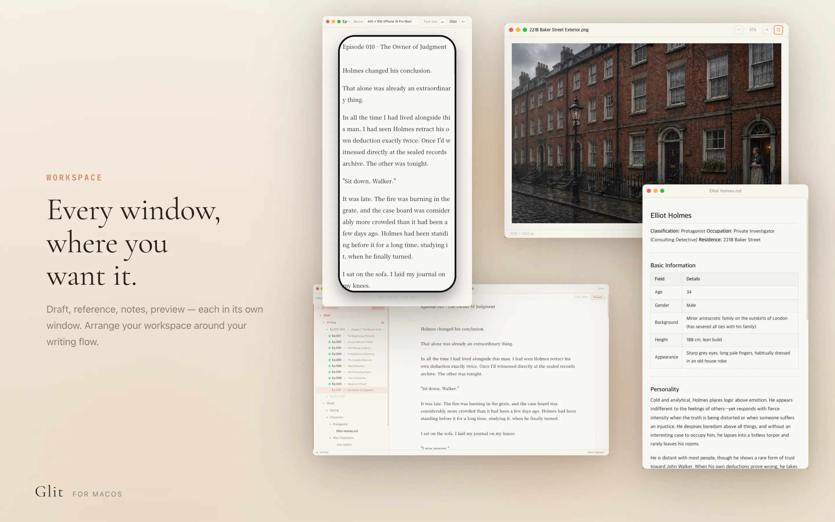835x522 pixels.
Task: Click the green status dot of Ep.005
Action: pyautogui.click(x=330, y=360)
